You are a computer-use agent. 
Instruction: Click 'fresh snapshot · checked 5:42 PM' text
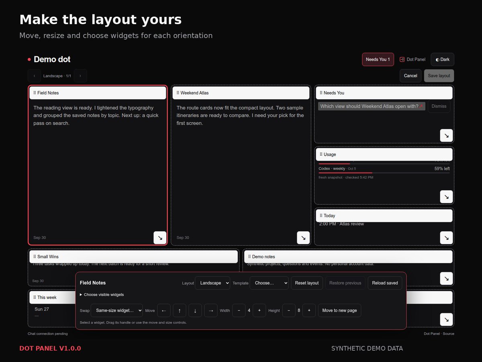346,177
